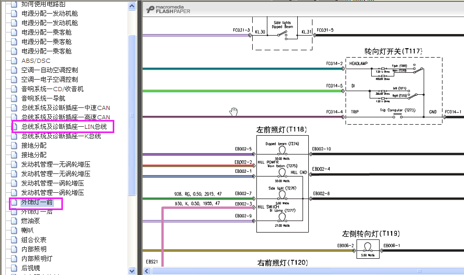The image size is (464, 275).
Task: Click the Dipped beam (T274) lamp label
Action: pyautogui.click(x=282, y=144)
